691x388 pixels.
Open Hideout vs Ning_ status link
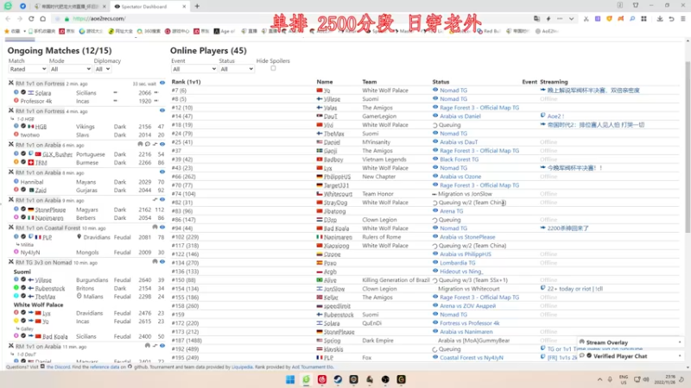coord(461,272)
